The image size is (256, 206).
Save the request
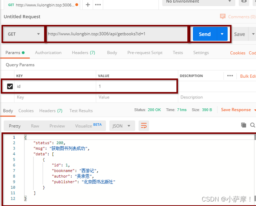click(239, 34)
